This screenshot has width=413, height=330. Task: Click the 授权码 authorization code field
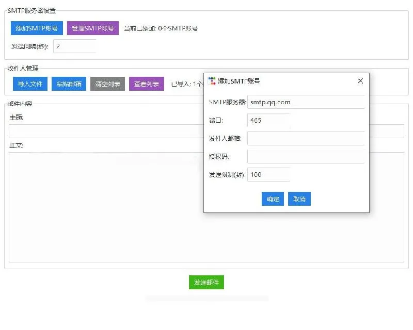(x=306, y=156)
